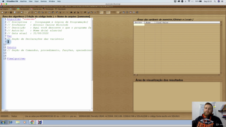Click the Siri icon in macOS menu bar

click(x=219, y=1)
